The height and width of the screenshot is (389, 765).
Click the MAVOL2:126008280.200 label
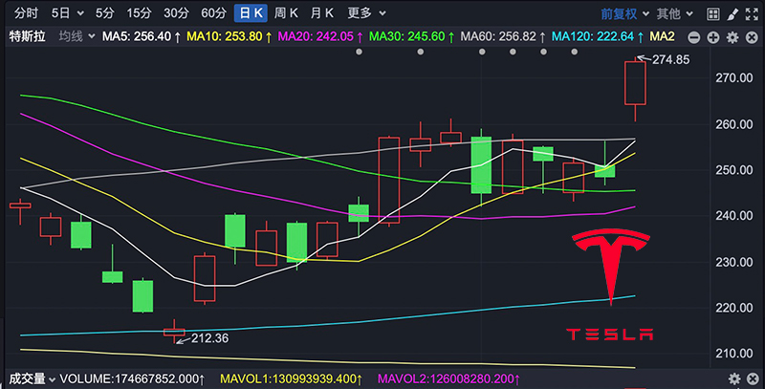coord(448,378)
